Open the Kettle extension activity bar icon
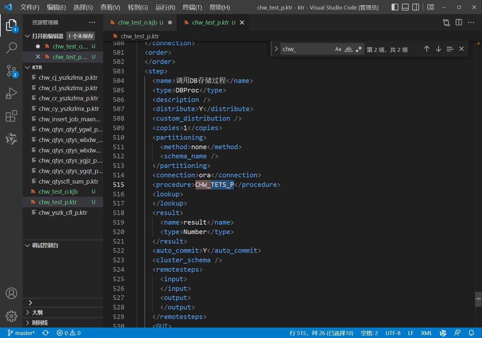The width and height of the screenshot is (482, 338). (11, 139)
